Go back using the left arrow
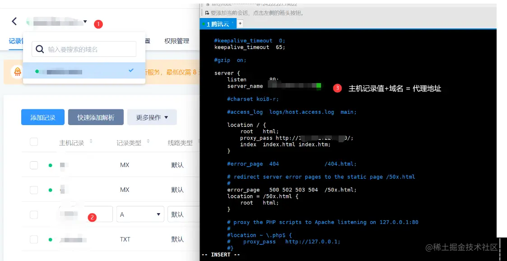 [14, 22]
